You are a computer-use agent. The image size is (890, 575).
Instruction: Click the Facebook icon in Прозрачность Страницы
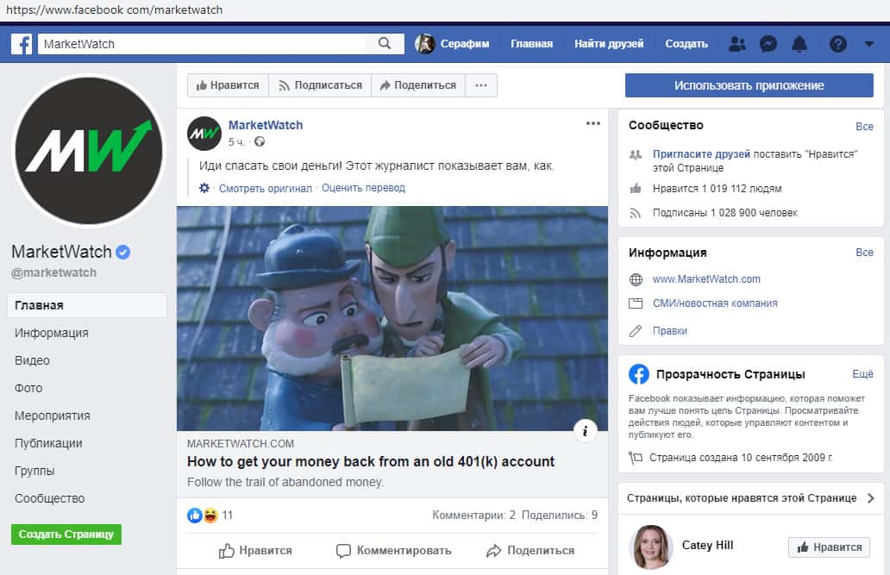(638, 374)
